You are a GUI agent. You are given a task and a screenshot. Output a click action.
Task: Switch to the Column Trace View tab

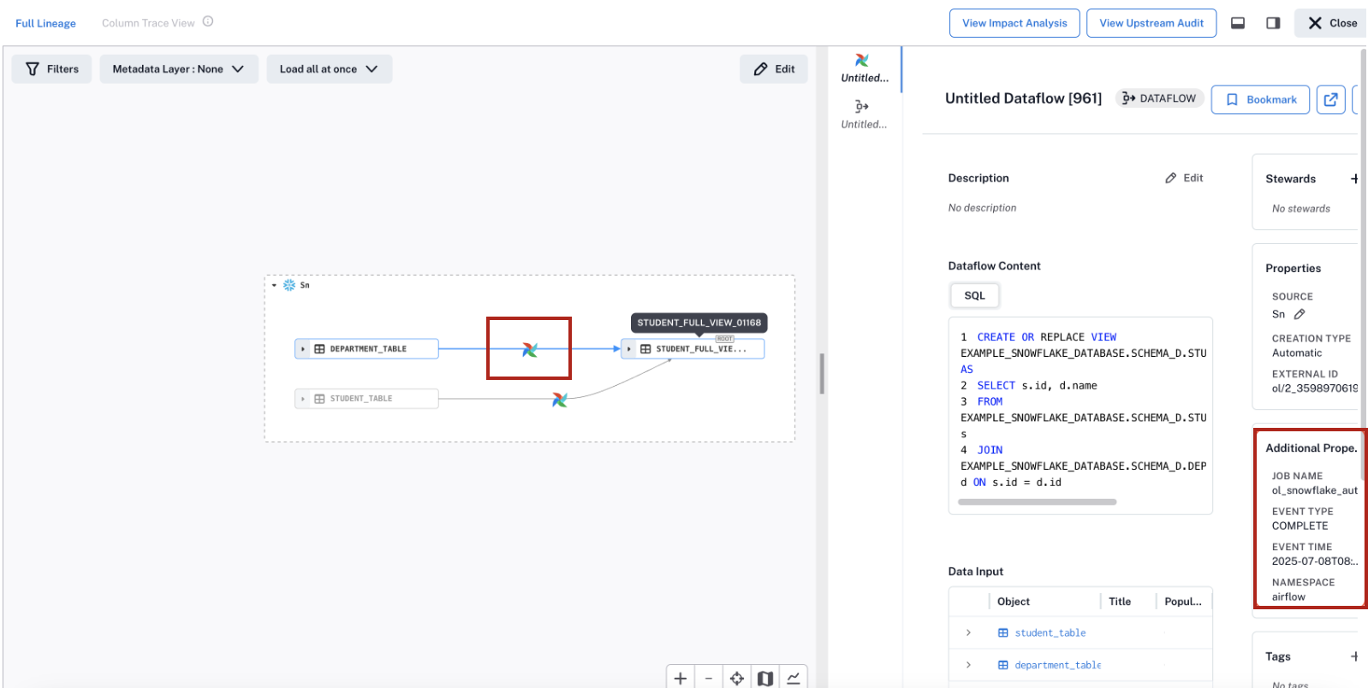[x=148, y=23]
